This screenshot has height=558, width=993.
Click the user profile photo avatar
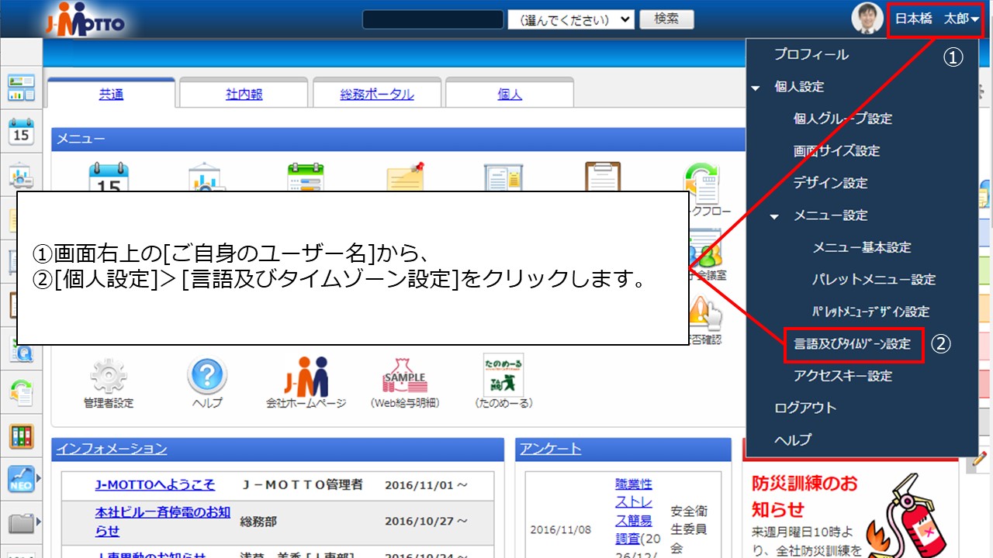tap(867, 19)
